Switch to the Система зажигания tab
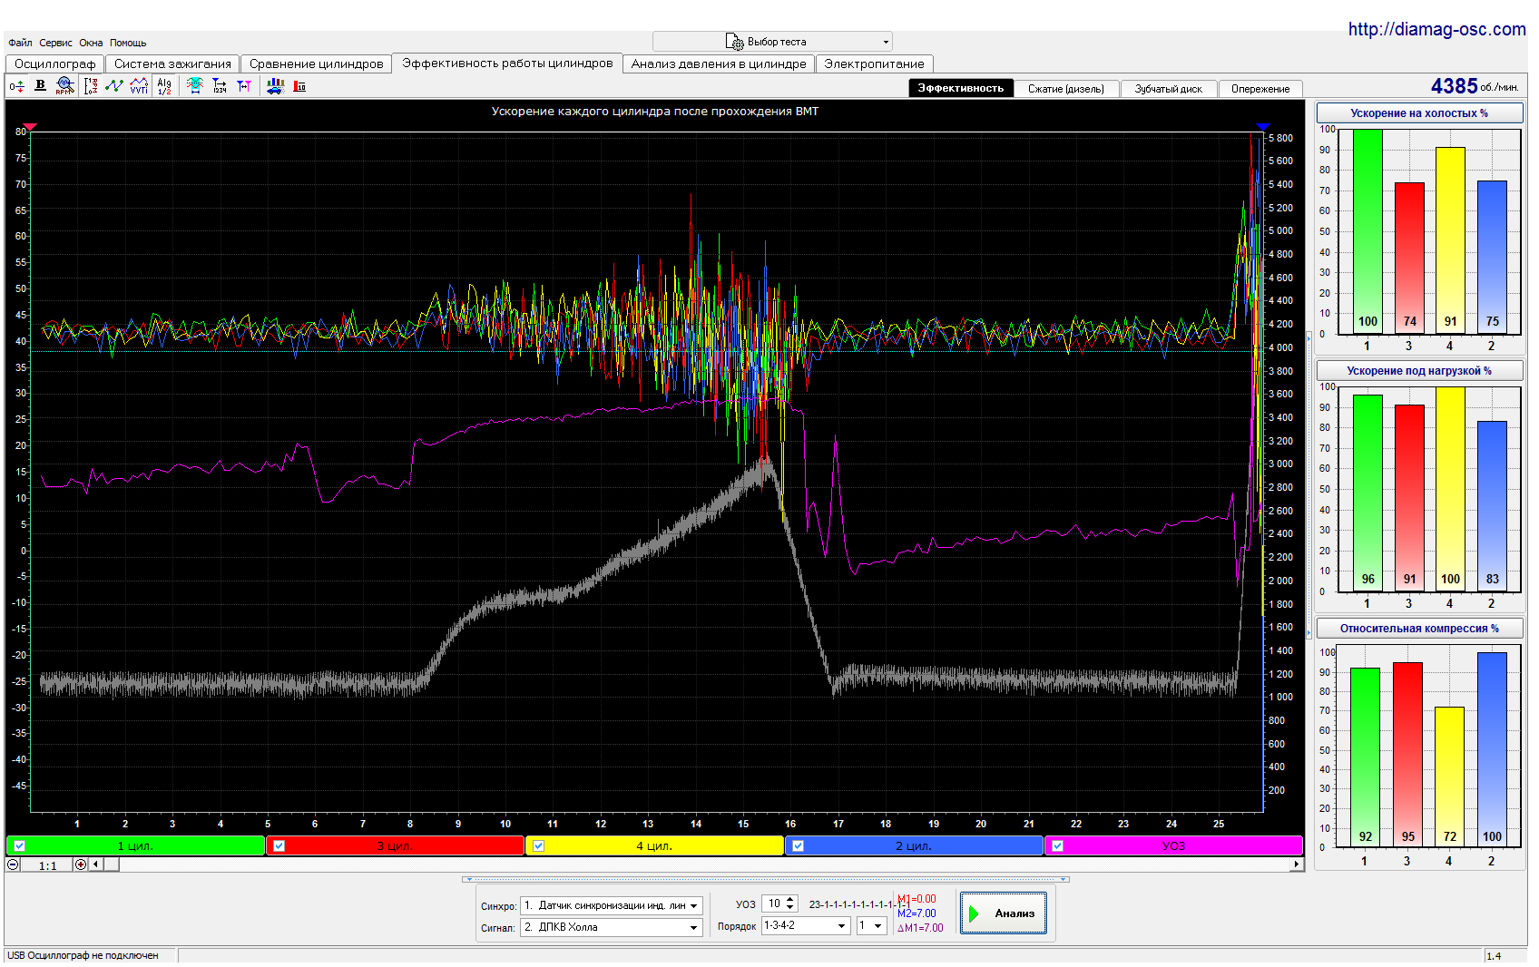The image size is (1539, 967). [x=172, y=63]
